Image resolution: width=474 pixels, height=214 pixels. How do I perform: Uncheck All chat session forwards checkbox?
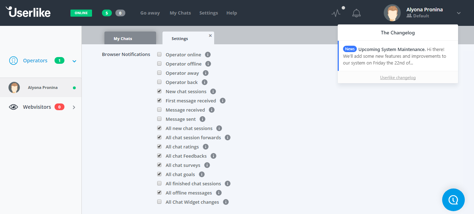pos(159,137)
